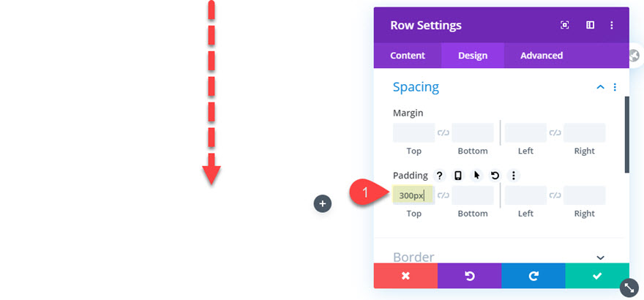Screen dimensions: 644x300
Task: Switch to the Advanced tab
Action: pos(542,56)
